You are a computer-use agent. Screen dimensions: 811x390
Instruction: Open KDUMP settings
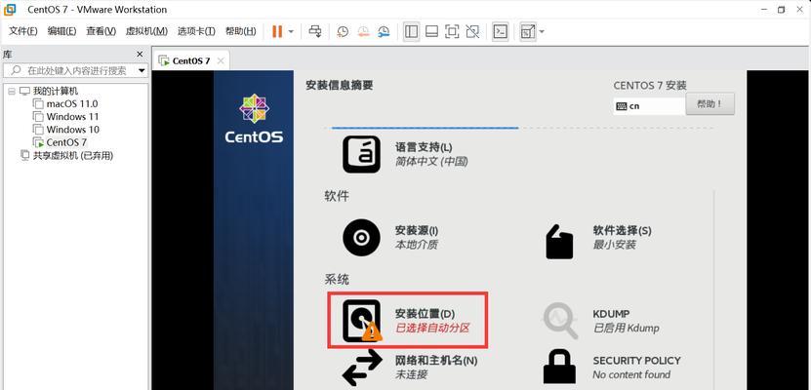[601, 321]
